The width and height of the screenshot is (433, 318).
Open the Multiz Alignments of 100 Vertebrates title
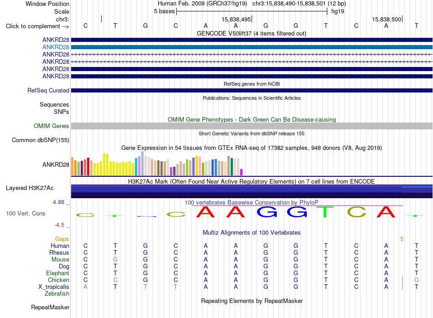coord(252,233)
